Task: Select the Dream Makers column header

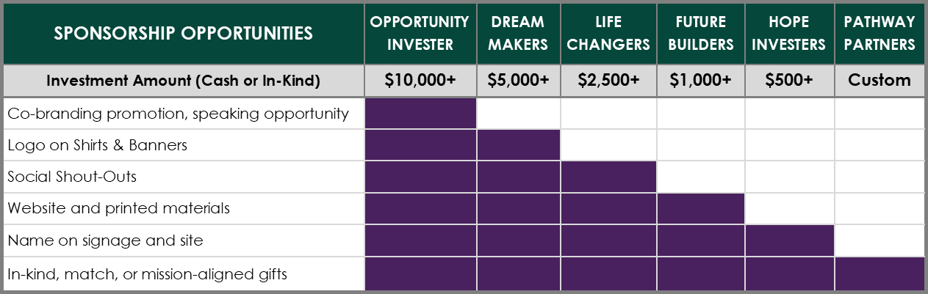Action: tap(519, 34)
